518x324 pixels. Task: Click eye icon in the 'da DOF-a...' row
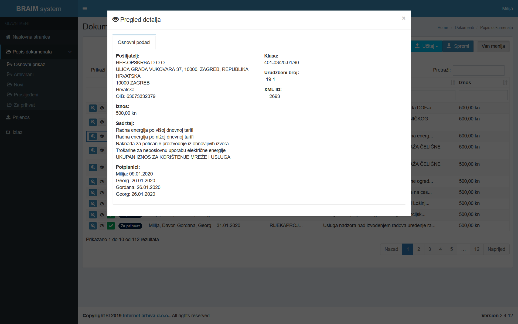coord(102,108)
